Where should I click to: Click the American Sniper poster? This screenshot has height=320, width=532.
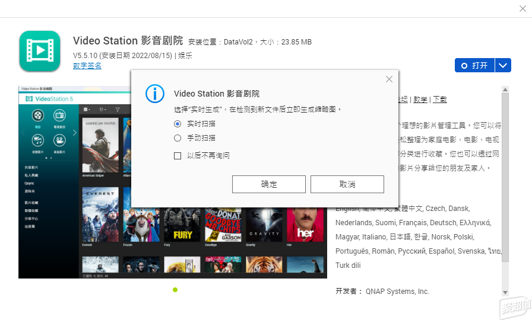100,145
